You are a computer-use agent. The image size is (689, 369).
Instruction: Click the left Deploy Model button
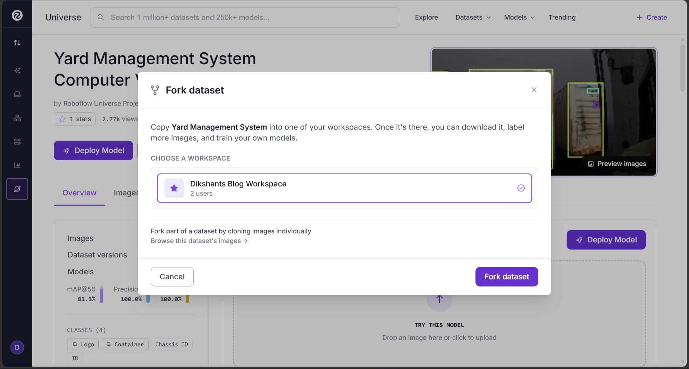click(x=93, y=151)
